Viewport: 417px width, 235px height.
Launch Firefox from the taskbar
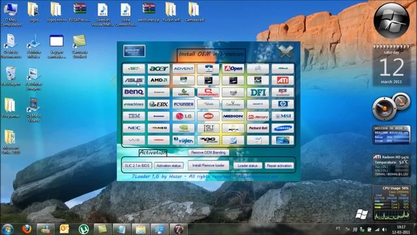pyautogui.click(x=27, y=229)
